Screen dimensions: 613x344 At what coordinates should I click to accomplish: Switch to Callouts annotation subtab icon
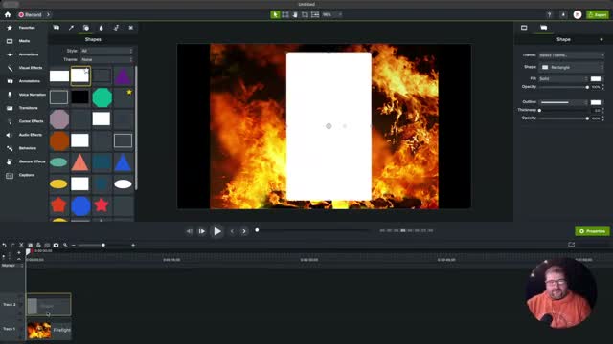coord(57,28)
